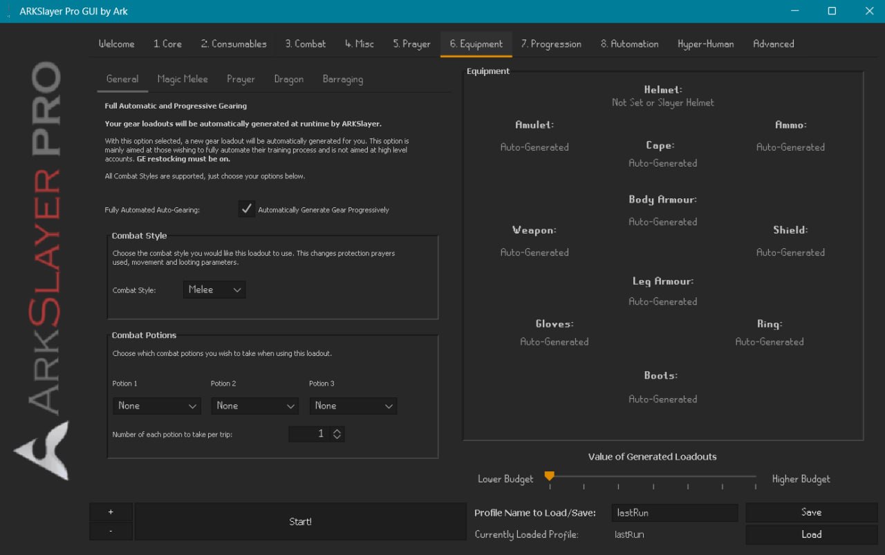Select the 6. Equipment tab
The image size is (885, 555).
[x=476, y=44]
